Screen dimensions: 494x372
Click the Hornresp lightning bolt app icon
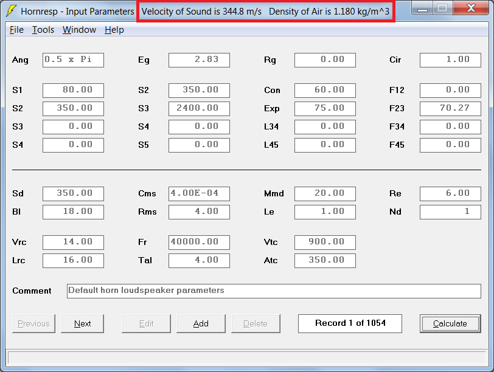tap(12, 11)
